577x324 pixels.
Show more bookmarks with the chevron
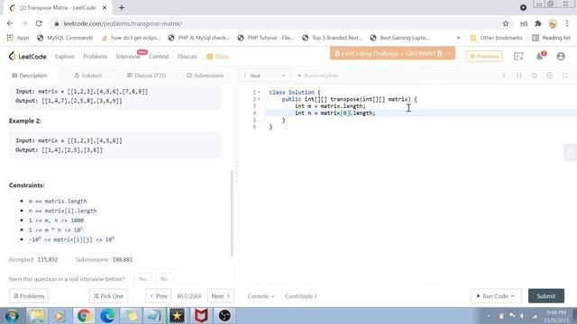pos(458,38)
